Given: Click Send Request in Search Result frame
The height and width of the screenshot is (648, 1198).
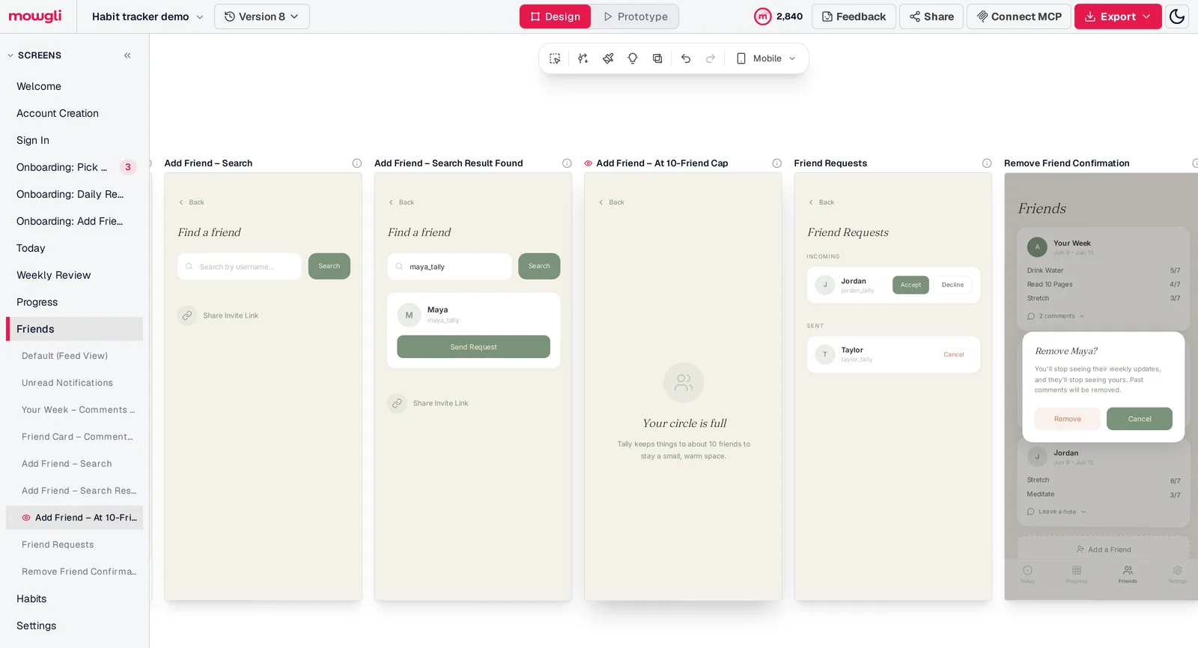Looking at the screenshot, I should pyautogui.click(x=473, y=347).
